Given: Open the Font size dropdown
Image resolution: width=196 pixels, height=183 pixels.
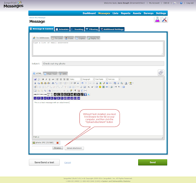Looking at the screenshot, I should pos(114,79).
